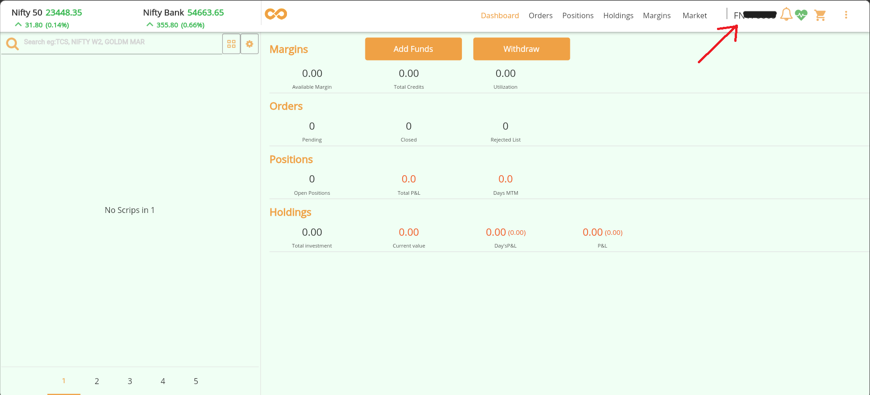Click the 'No Scripts in 1' message
This screenshot has height=395, width=870.
130,210
